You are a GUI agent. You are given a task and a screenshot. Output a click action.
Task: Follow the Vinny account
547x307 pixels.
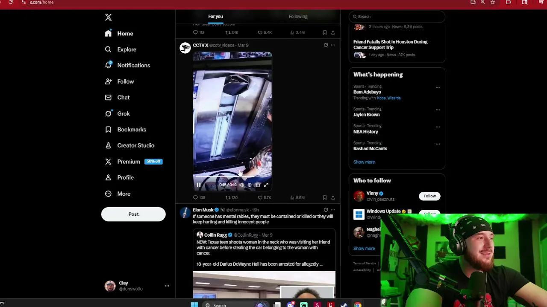pyautogui.click(x=429, y=196)
